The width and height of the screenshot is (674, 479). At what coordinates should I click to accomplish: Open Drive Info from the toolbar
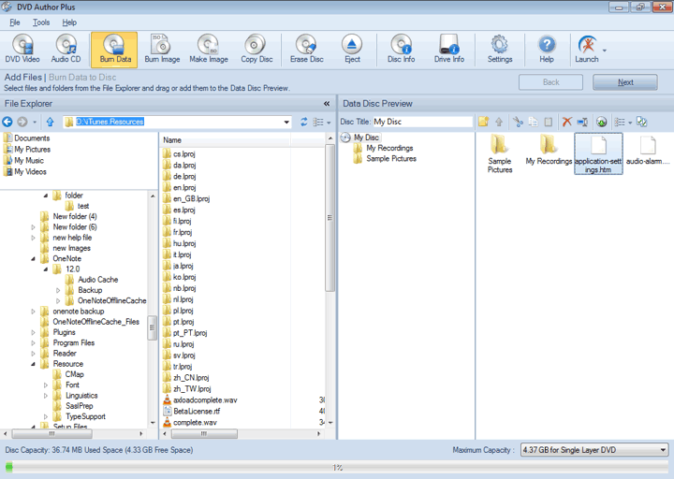[x=449, y=50]
